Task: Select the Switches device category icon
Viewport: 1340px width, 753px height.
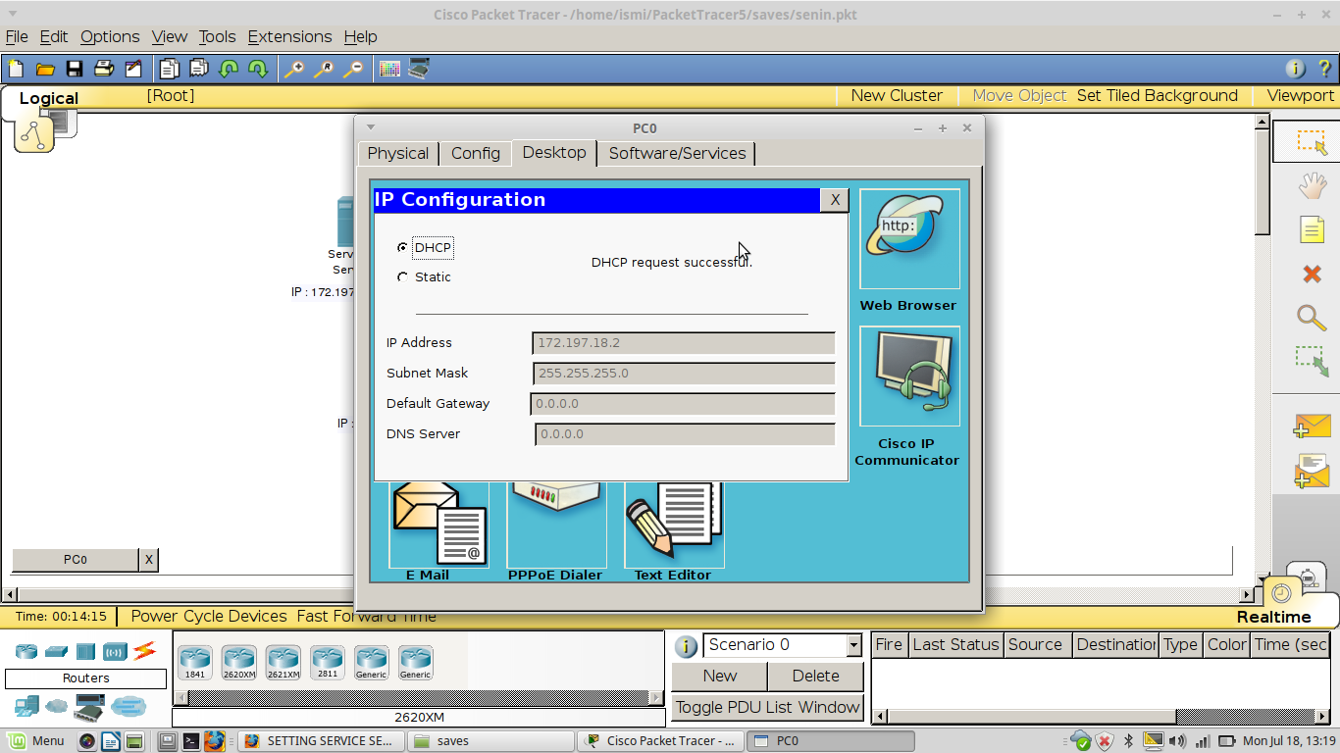Action: pyautogui.click(x=56, y=651)
